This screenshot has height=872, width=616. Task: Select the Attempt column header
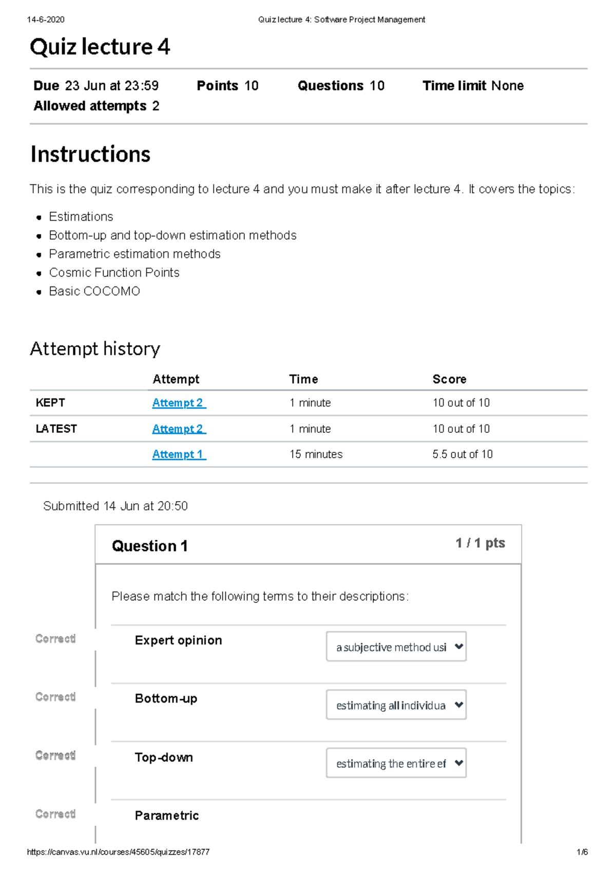(x=176, y=379)
